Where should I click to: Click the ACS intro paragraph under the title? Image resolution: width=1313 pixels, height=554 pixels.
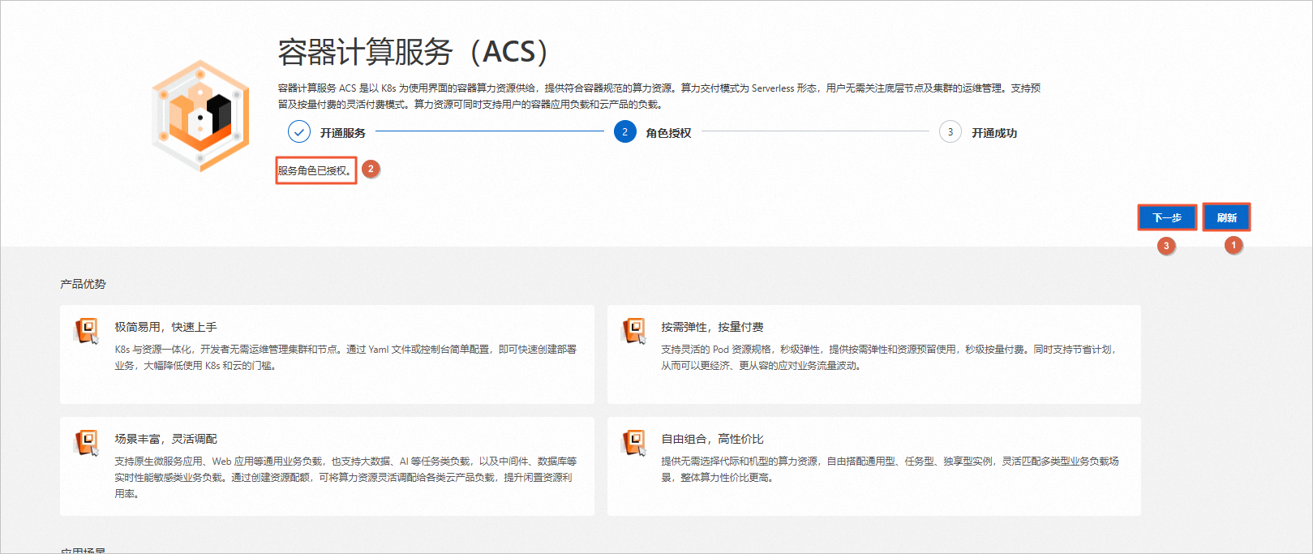coord(659,96)
